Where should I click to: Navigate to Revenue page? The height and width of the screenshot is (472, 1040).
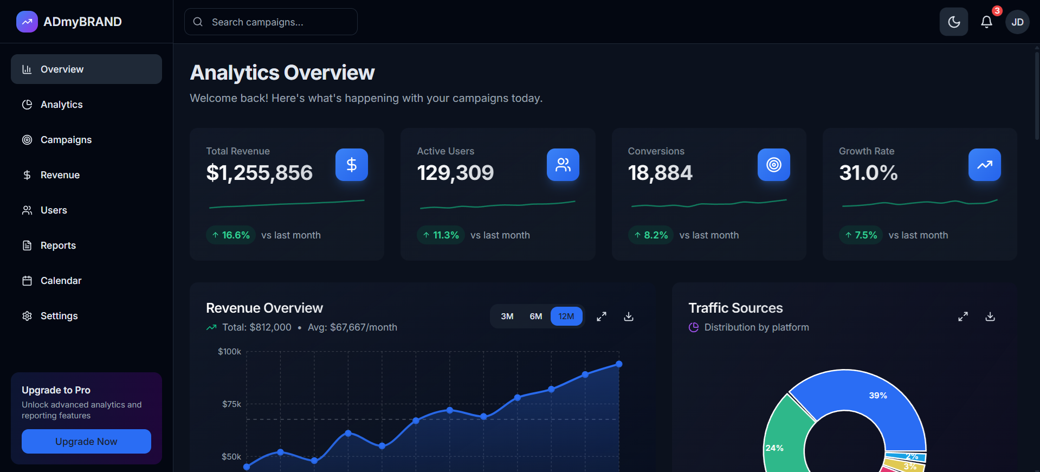[86, 174]
